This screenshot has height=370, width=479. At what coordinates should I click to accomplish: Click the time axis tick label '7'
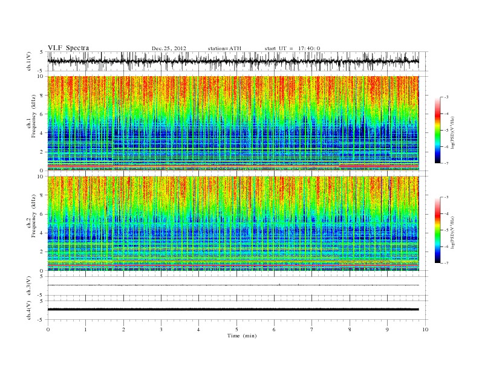coord(312,329)
